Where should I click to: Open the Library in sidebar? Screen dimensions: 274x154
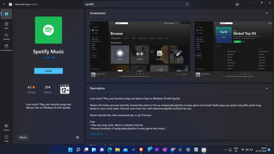(6, 127)
